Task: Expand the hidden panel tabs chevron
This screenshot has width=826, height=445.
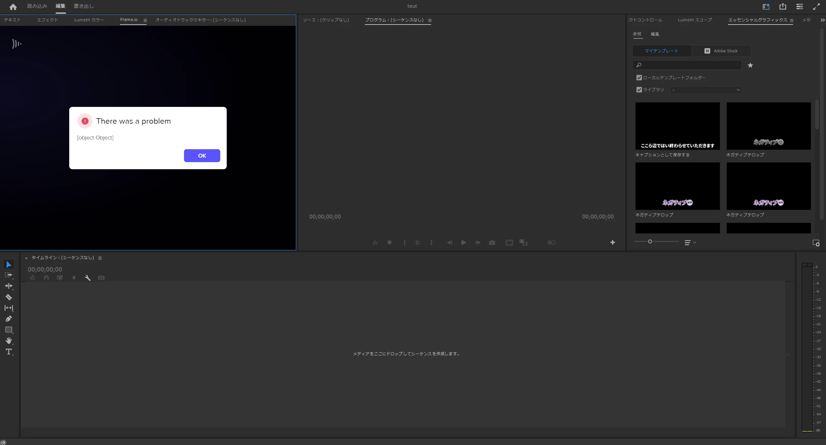Action: [822, 20]
